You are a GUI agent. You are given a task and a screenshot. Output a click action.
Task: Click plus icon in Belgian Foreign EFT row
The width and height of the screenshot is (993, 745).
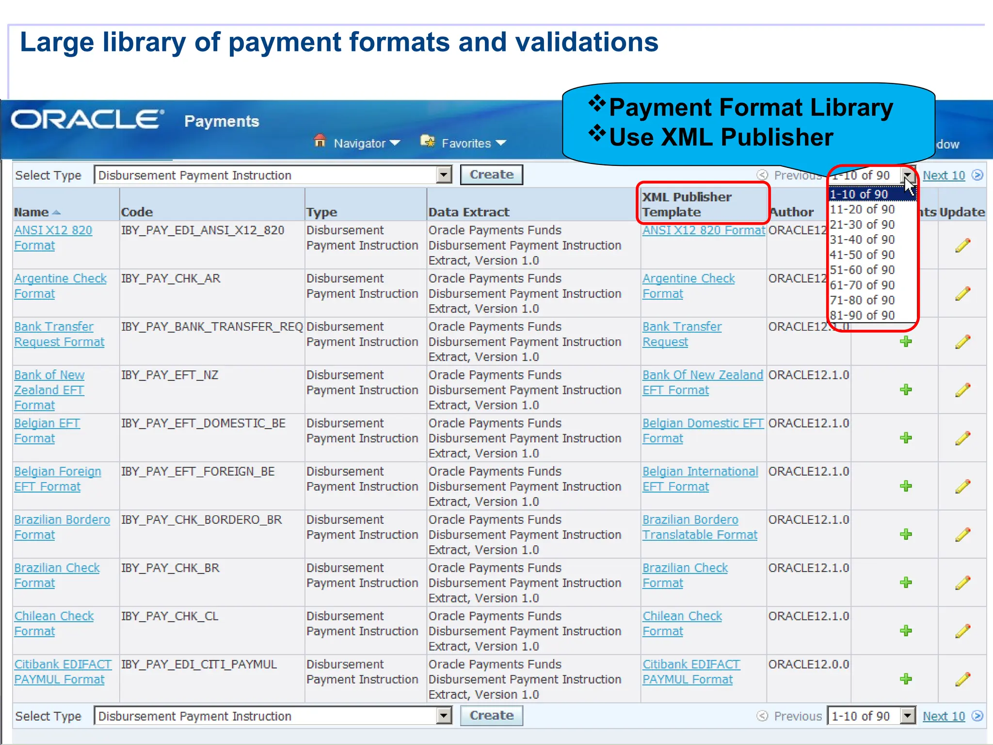pos(906,486)
